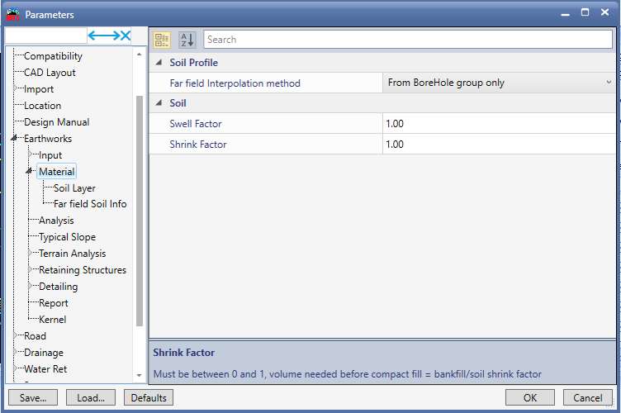Image resolution: width=621 pixels, height=413 pixels.
Task: Select the Shrink Factor property label
Action: coord(198,144)
